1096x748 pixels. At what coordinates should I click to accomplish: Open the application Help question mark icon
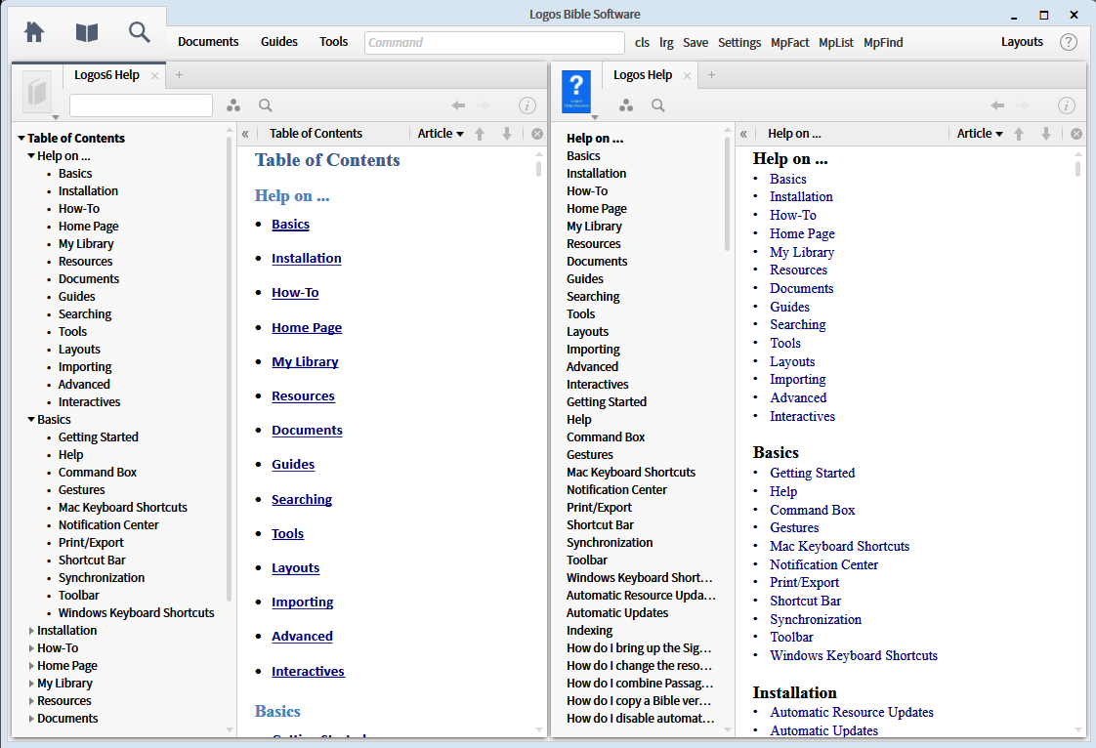1068,42
